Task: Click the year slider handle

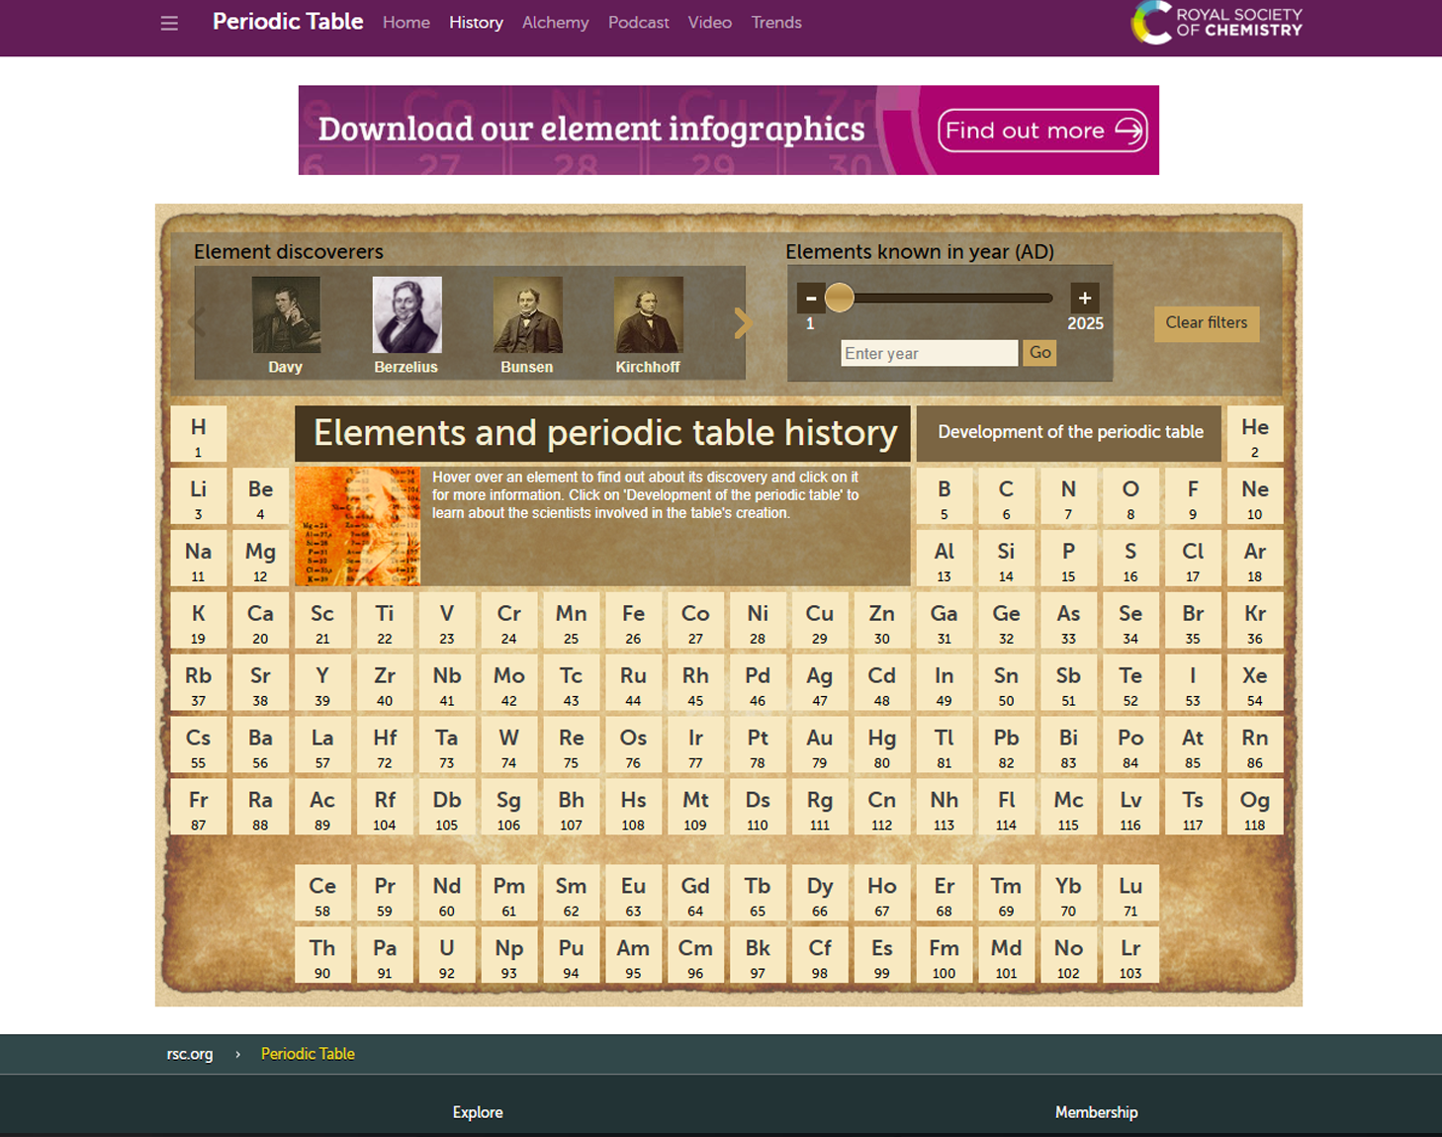Action: [x=840, y=298]
